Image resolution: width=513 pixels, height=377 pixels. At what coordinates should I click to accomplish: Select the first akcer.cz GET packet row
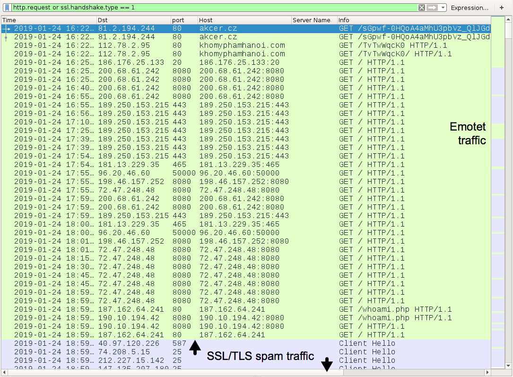(x=246, y=28)
